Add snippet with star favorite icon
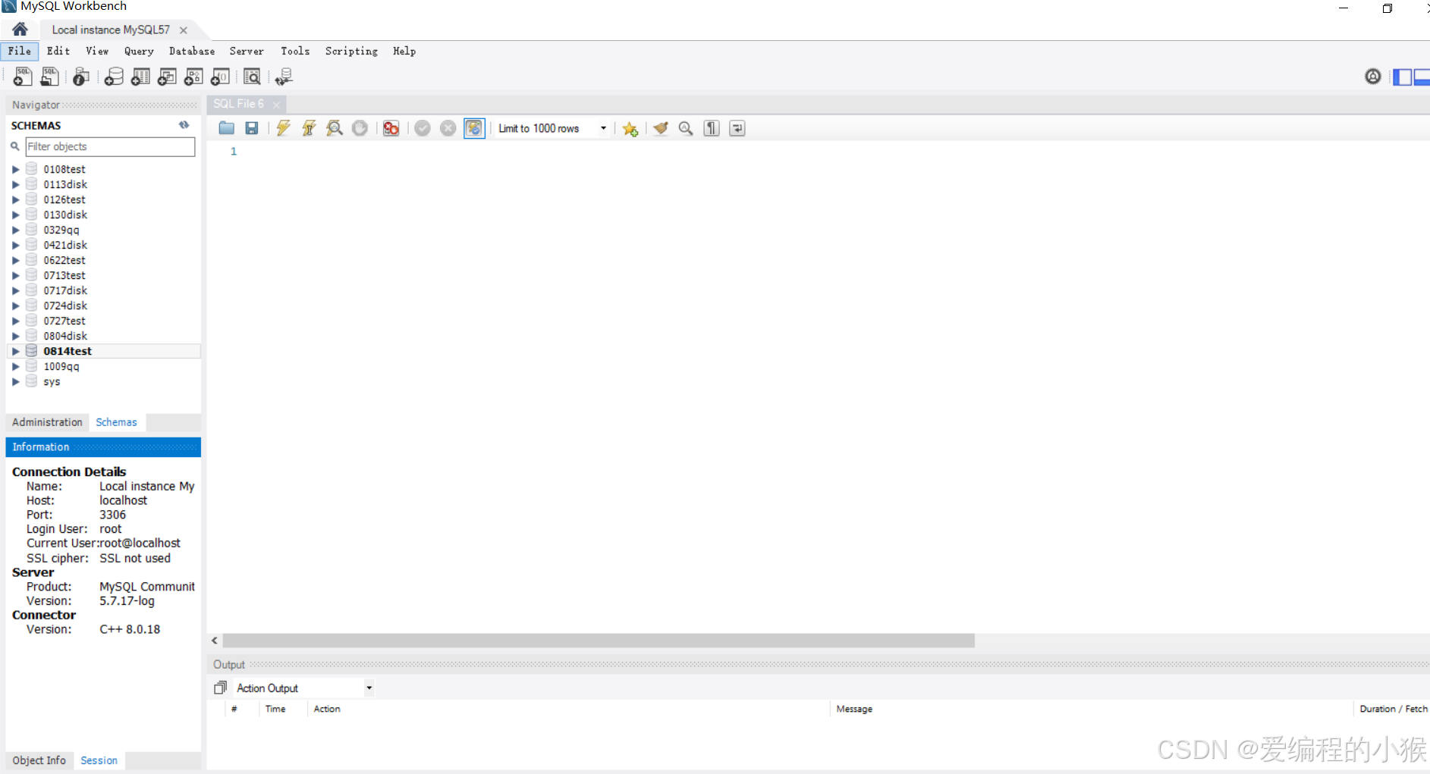 point(630,129)
